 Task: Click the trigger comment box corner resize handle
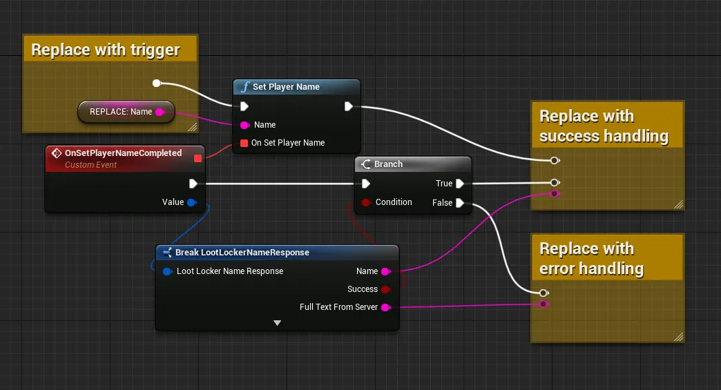click(x=193, y=127)
